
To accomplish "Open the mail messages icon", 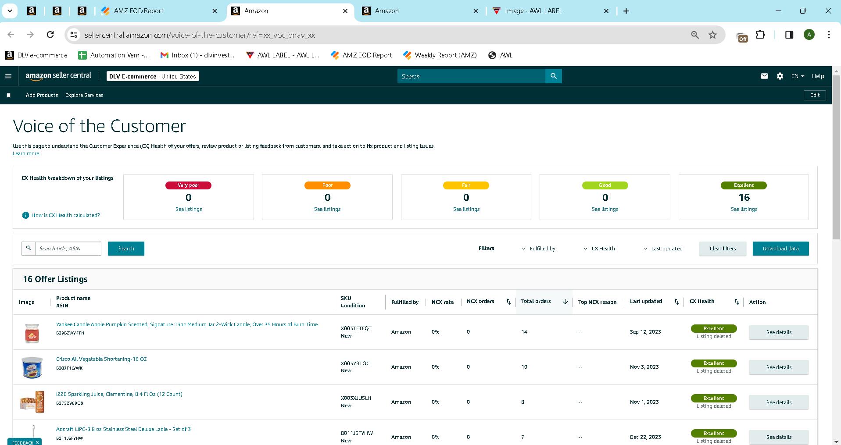I will coord(764,76).
